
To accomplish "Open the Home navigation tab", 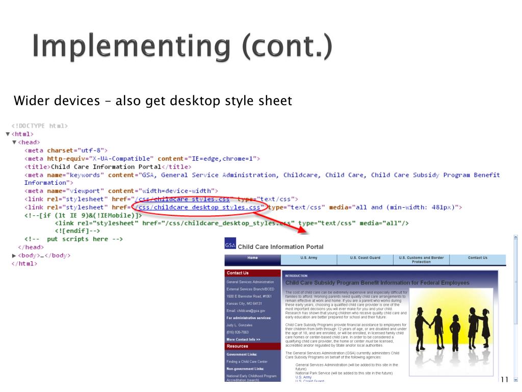I will click(x=253, y=259).
